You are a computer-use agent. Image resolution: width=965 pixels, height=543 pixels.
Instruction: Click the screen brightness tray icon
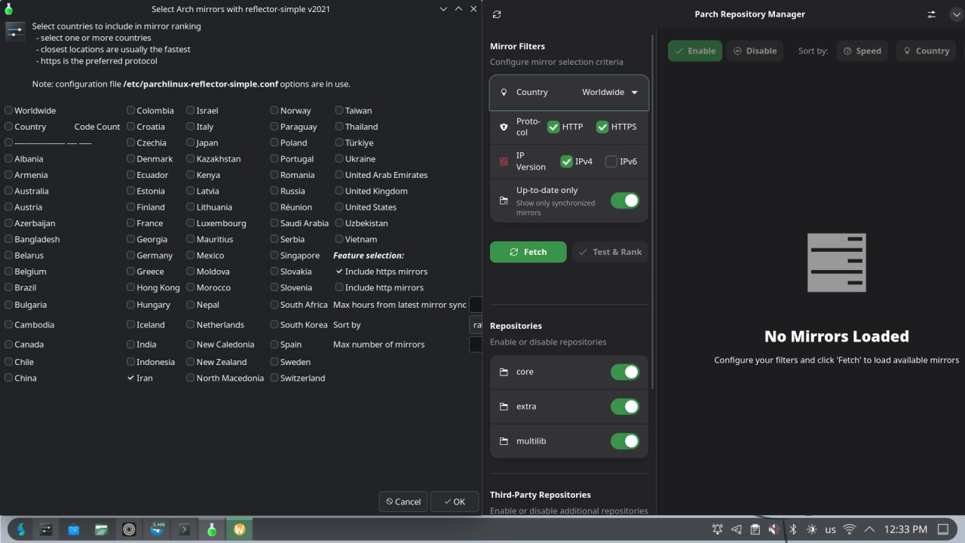(x=811, y=529)
